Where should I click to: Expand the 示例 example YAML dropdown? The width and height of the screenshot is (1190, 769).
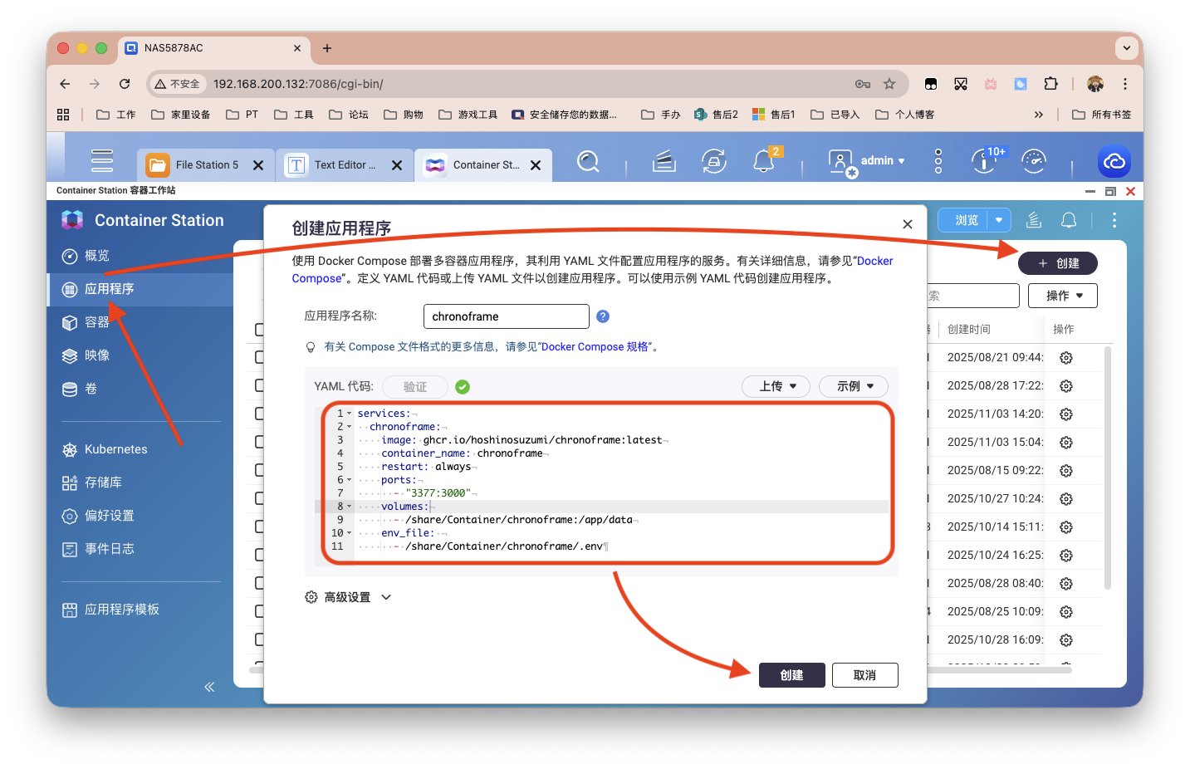853,386
